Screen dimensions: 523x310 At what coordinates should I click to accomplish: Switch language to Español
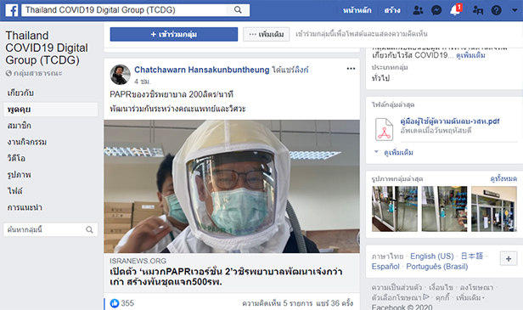tap(385, 267)
